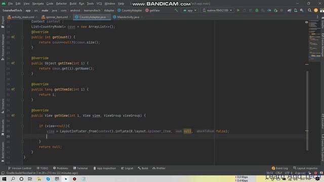Open the Problems tool window
Screen dimensions: 324x182
pos(61,168)
